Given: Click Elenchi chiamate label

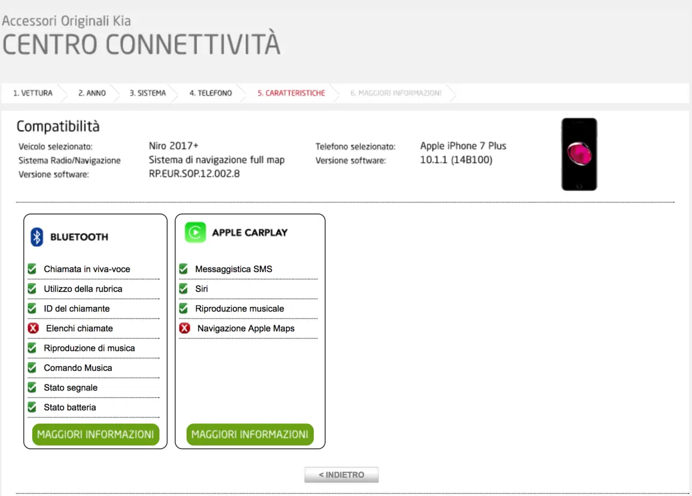Looking at the screenshot, I should pyautogui.click(x=80, y=328).
